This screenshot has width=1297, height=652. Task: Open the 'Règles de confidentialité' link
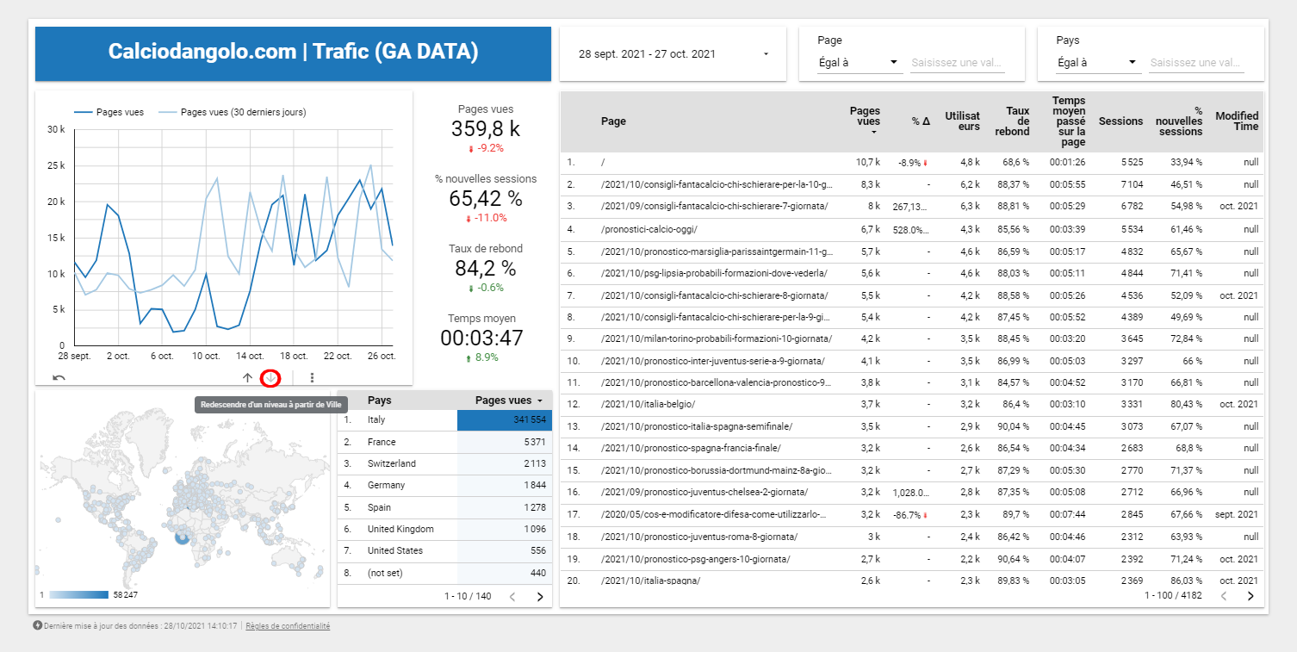coord(288,626)
